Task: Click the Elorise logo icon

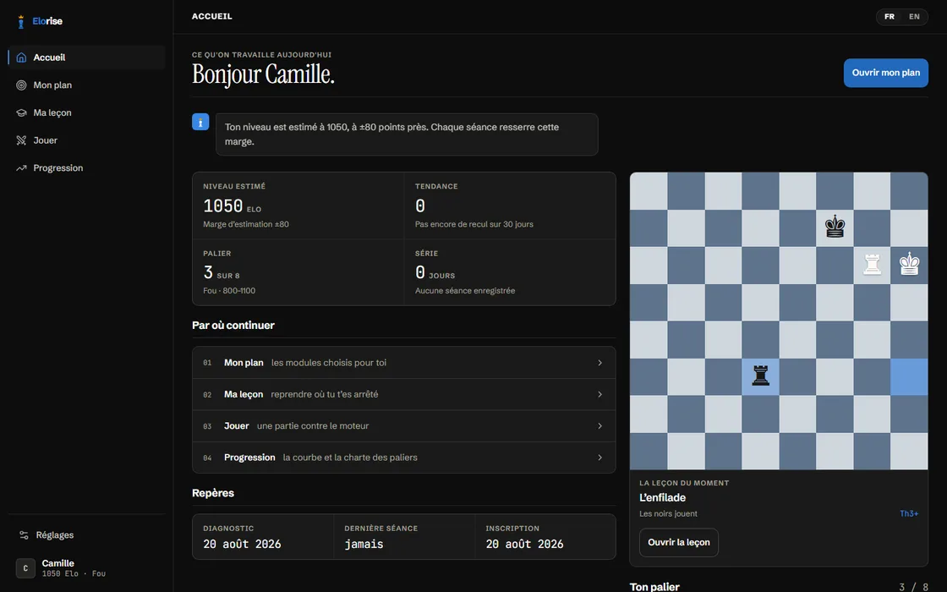Action: pos(21,21)
